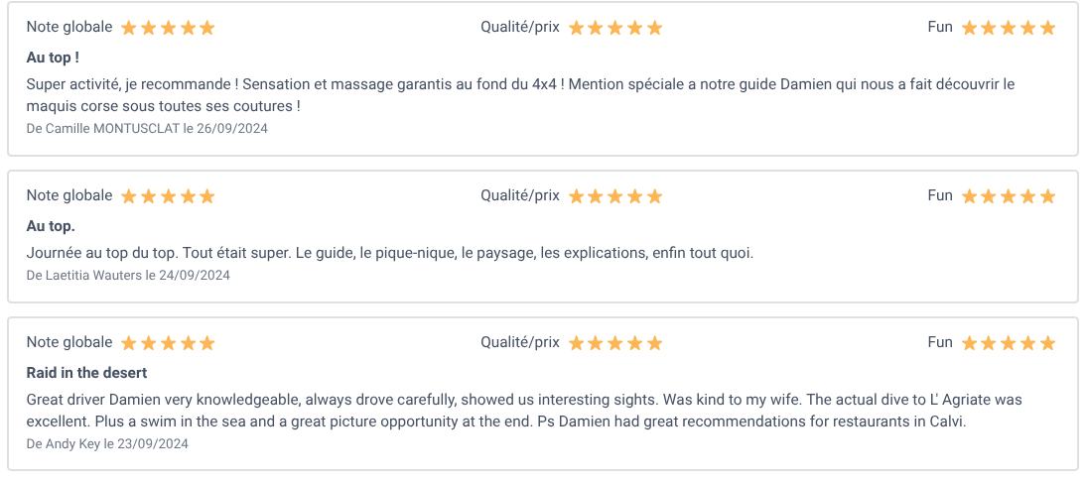The height and width of the screenshot is (482, 1085).
Task: Click the 'Fun' label in Andy Key's review
Action: [940, 342]
